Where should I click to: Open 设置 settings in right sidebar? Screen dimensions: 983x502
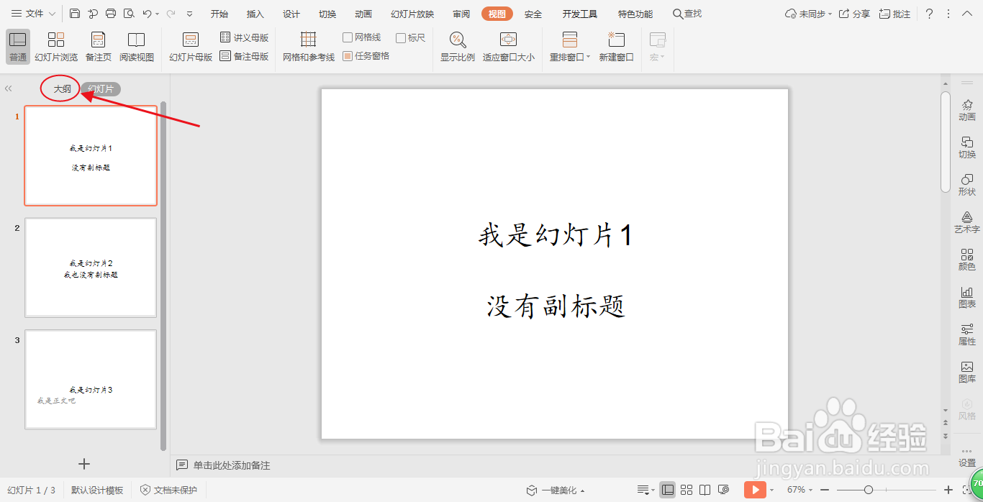tap(967, 457)
